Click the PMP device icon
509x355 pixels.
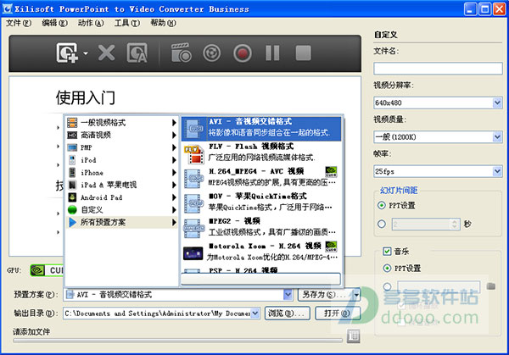72,147
